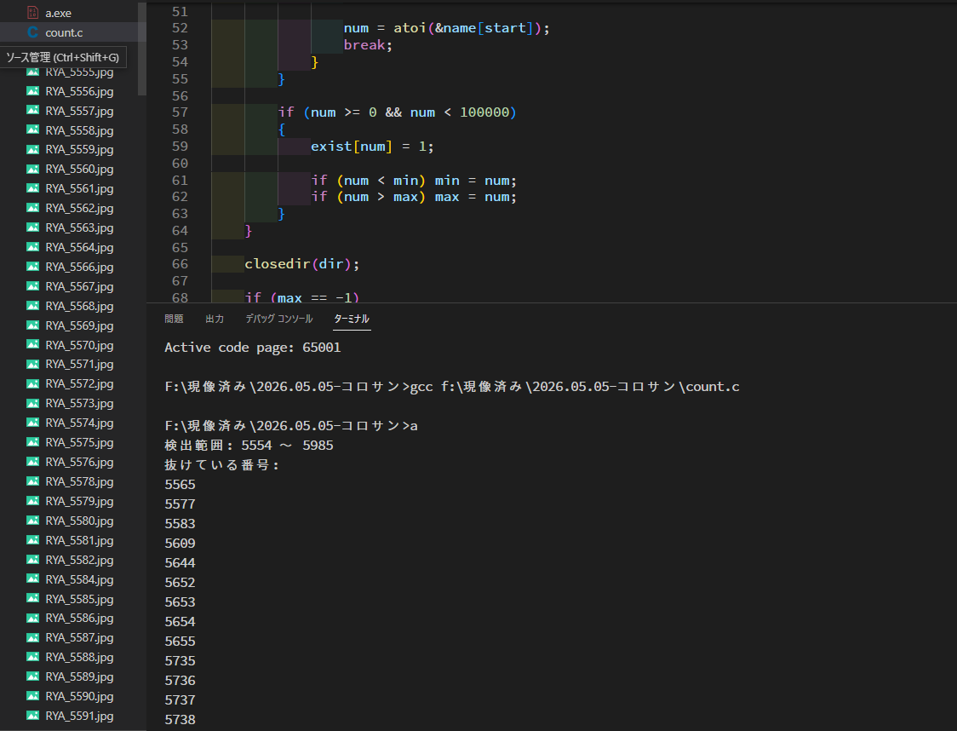This screenshot has height=731, width=957.
Task: Click line number 66 in the gutter
Action: [x=180, y=264]
